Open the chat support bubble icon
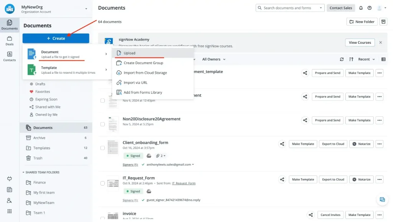This screenshot has height=222, width=393. 382,199
